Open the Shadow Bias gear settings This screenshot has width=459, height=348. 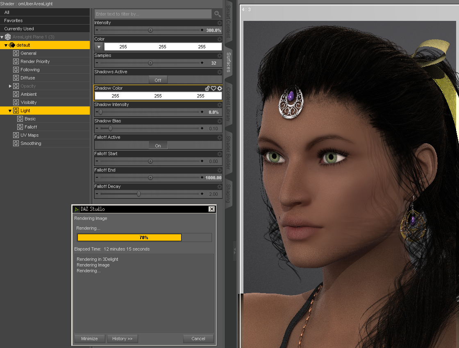point(220,121)
